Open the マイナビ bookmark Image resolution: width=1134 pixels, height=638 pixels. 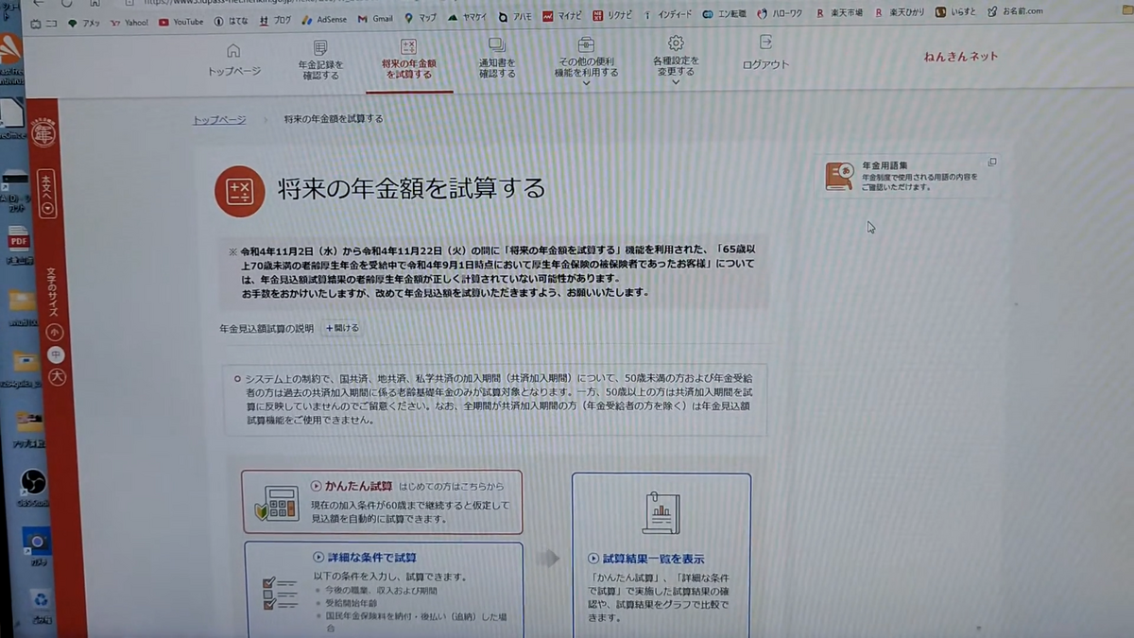tap(563, 16)
